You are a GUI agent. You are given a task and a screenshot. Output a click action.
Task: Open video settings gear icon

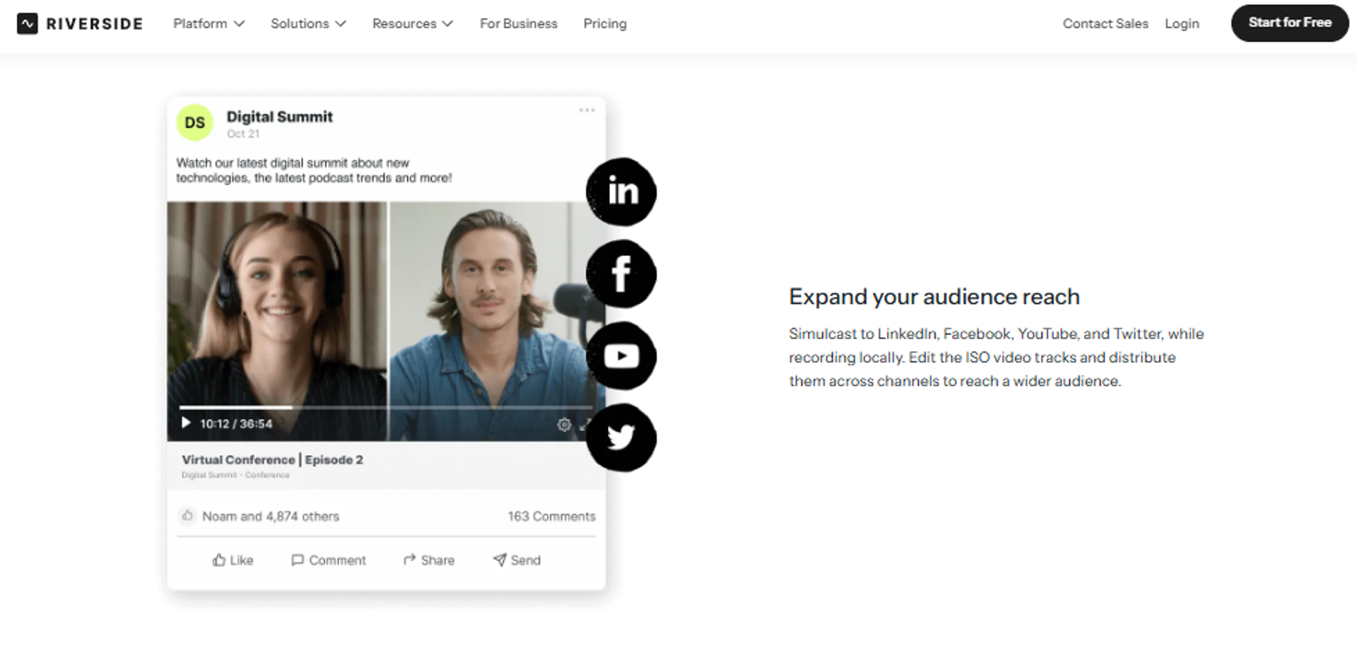coord(564,424)
